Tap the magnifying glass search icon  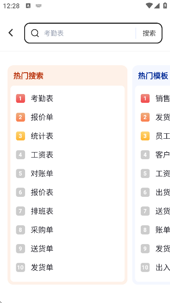pyautogui.click(x=35, y=33)
